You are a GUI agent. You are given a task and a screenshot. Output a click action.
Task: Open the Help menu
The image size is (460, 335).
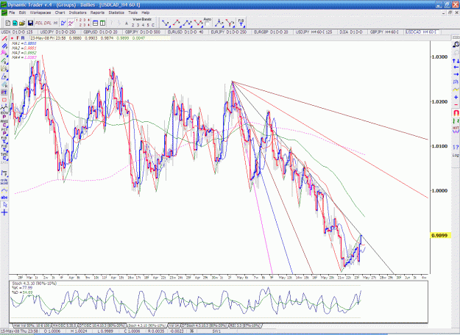pyautogui.click(x=146, y=12)
